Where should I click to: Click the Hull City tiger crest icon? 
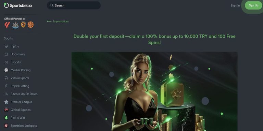tap(23, 25)
